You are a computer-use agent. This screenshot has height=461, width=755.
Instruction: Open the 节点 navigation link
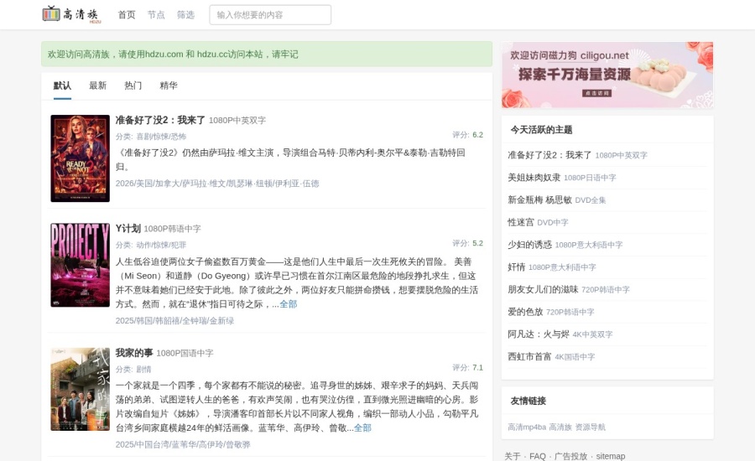pos(156,15)
